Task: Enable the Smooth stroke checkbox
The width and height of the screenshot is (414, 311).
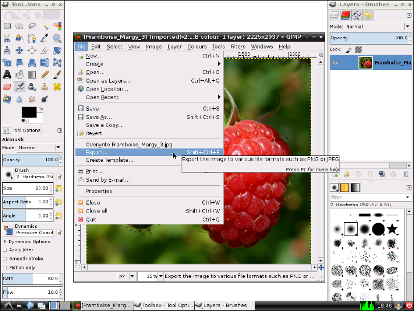Action: point(5,259)
